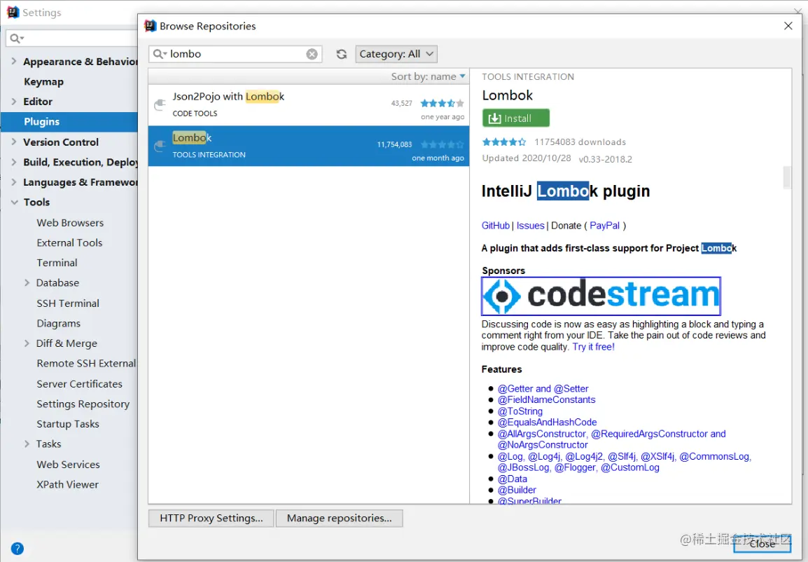This screenshot has height=562, width=808.
Task: Click the Try it free! link
Action: tap(593, 347)
